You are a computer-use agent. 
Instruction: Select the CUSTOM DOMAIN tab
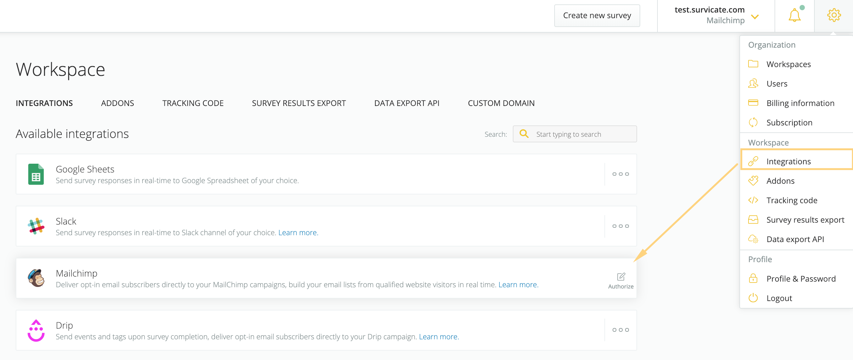tap(501, 103)
